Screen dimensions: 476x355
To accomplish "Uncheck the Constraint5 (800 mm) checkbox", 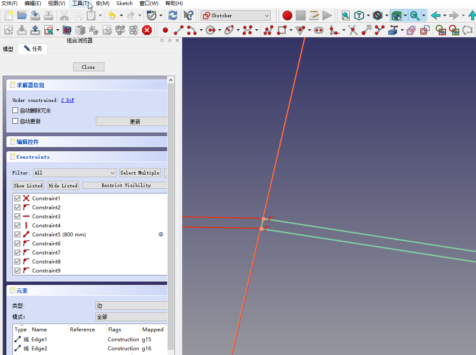I will 17,234.
